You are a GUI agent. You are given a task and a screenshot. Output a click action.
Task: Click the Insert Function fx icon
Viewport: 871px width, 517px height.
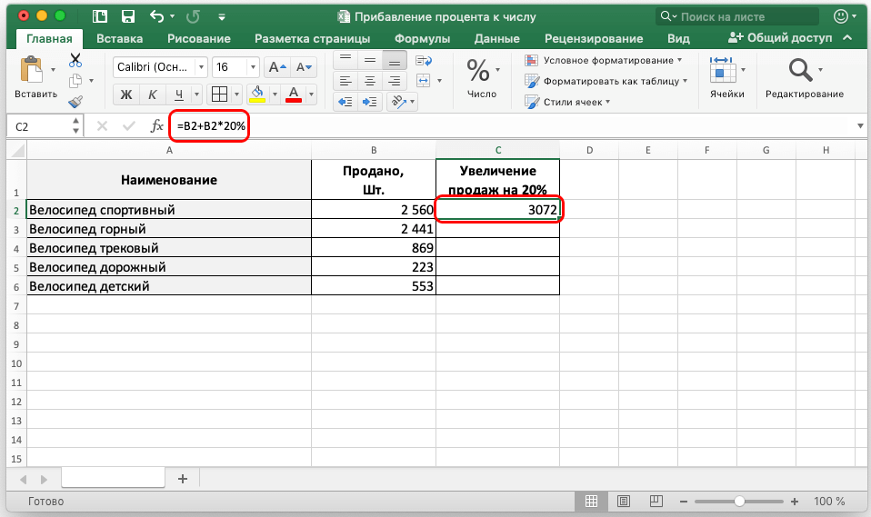coord(157,126)
